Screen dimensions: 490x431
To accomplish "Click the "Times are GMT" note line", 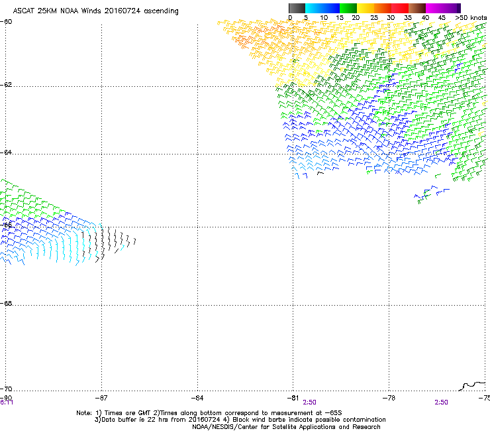I will 209,413.
